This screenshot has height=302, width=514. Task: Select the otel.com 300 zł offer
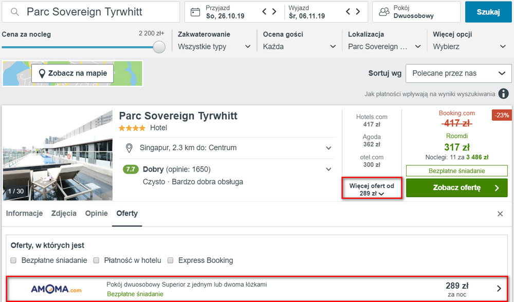[x=372, y=161]
